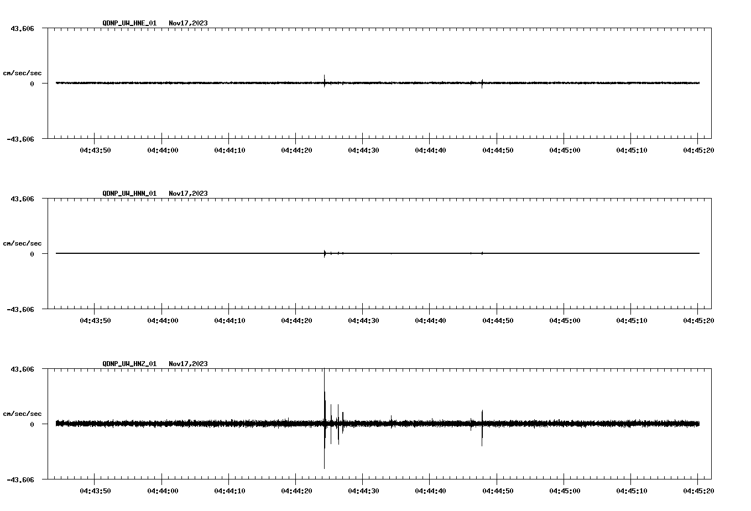Image resolution: width=751 pixels, height=511 pixels.
Task: Click the 04:44:30 time label under HNN plot
Action: point(363,320)
